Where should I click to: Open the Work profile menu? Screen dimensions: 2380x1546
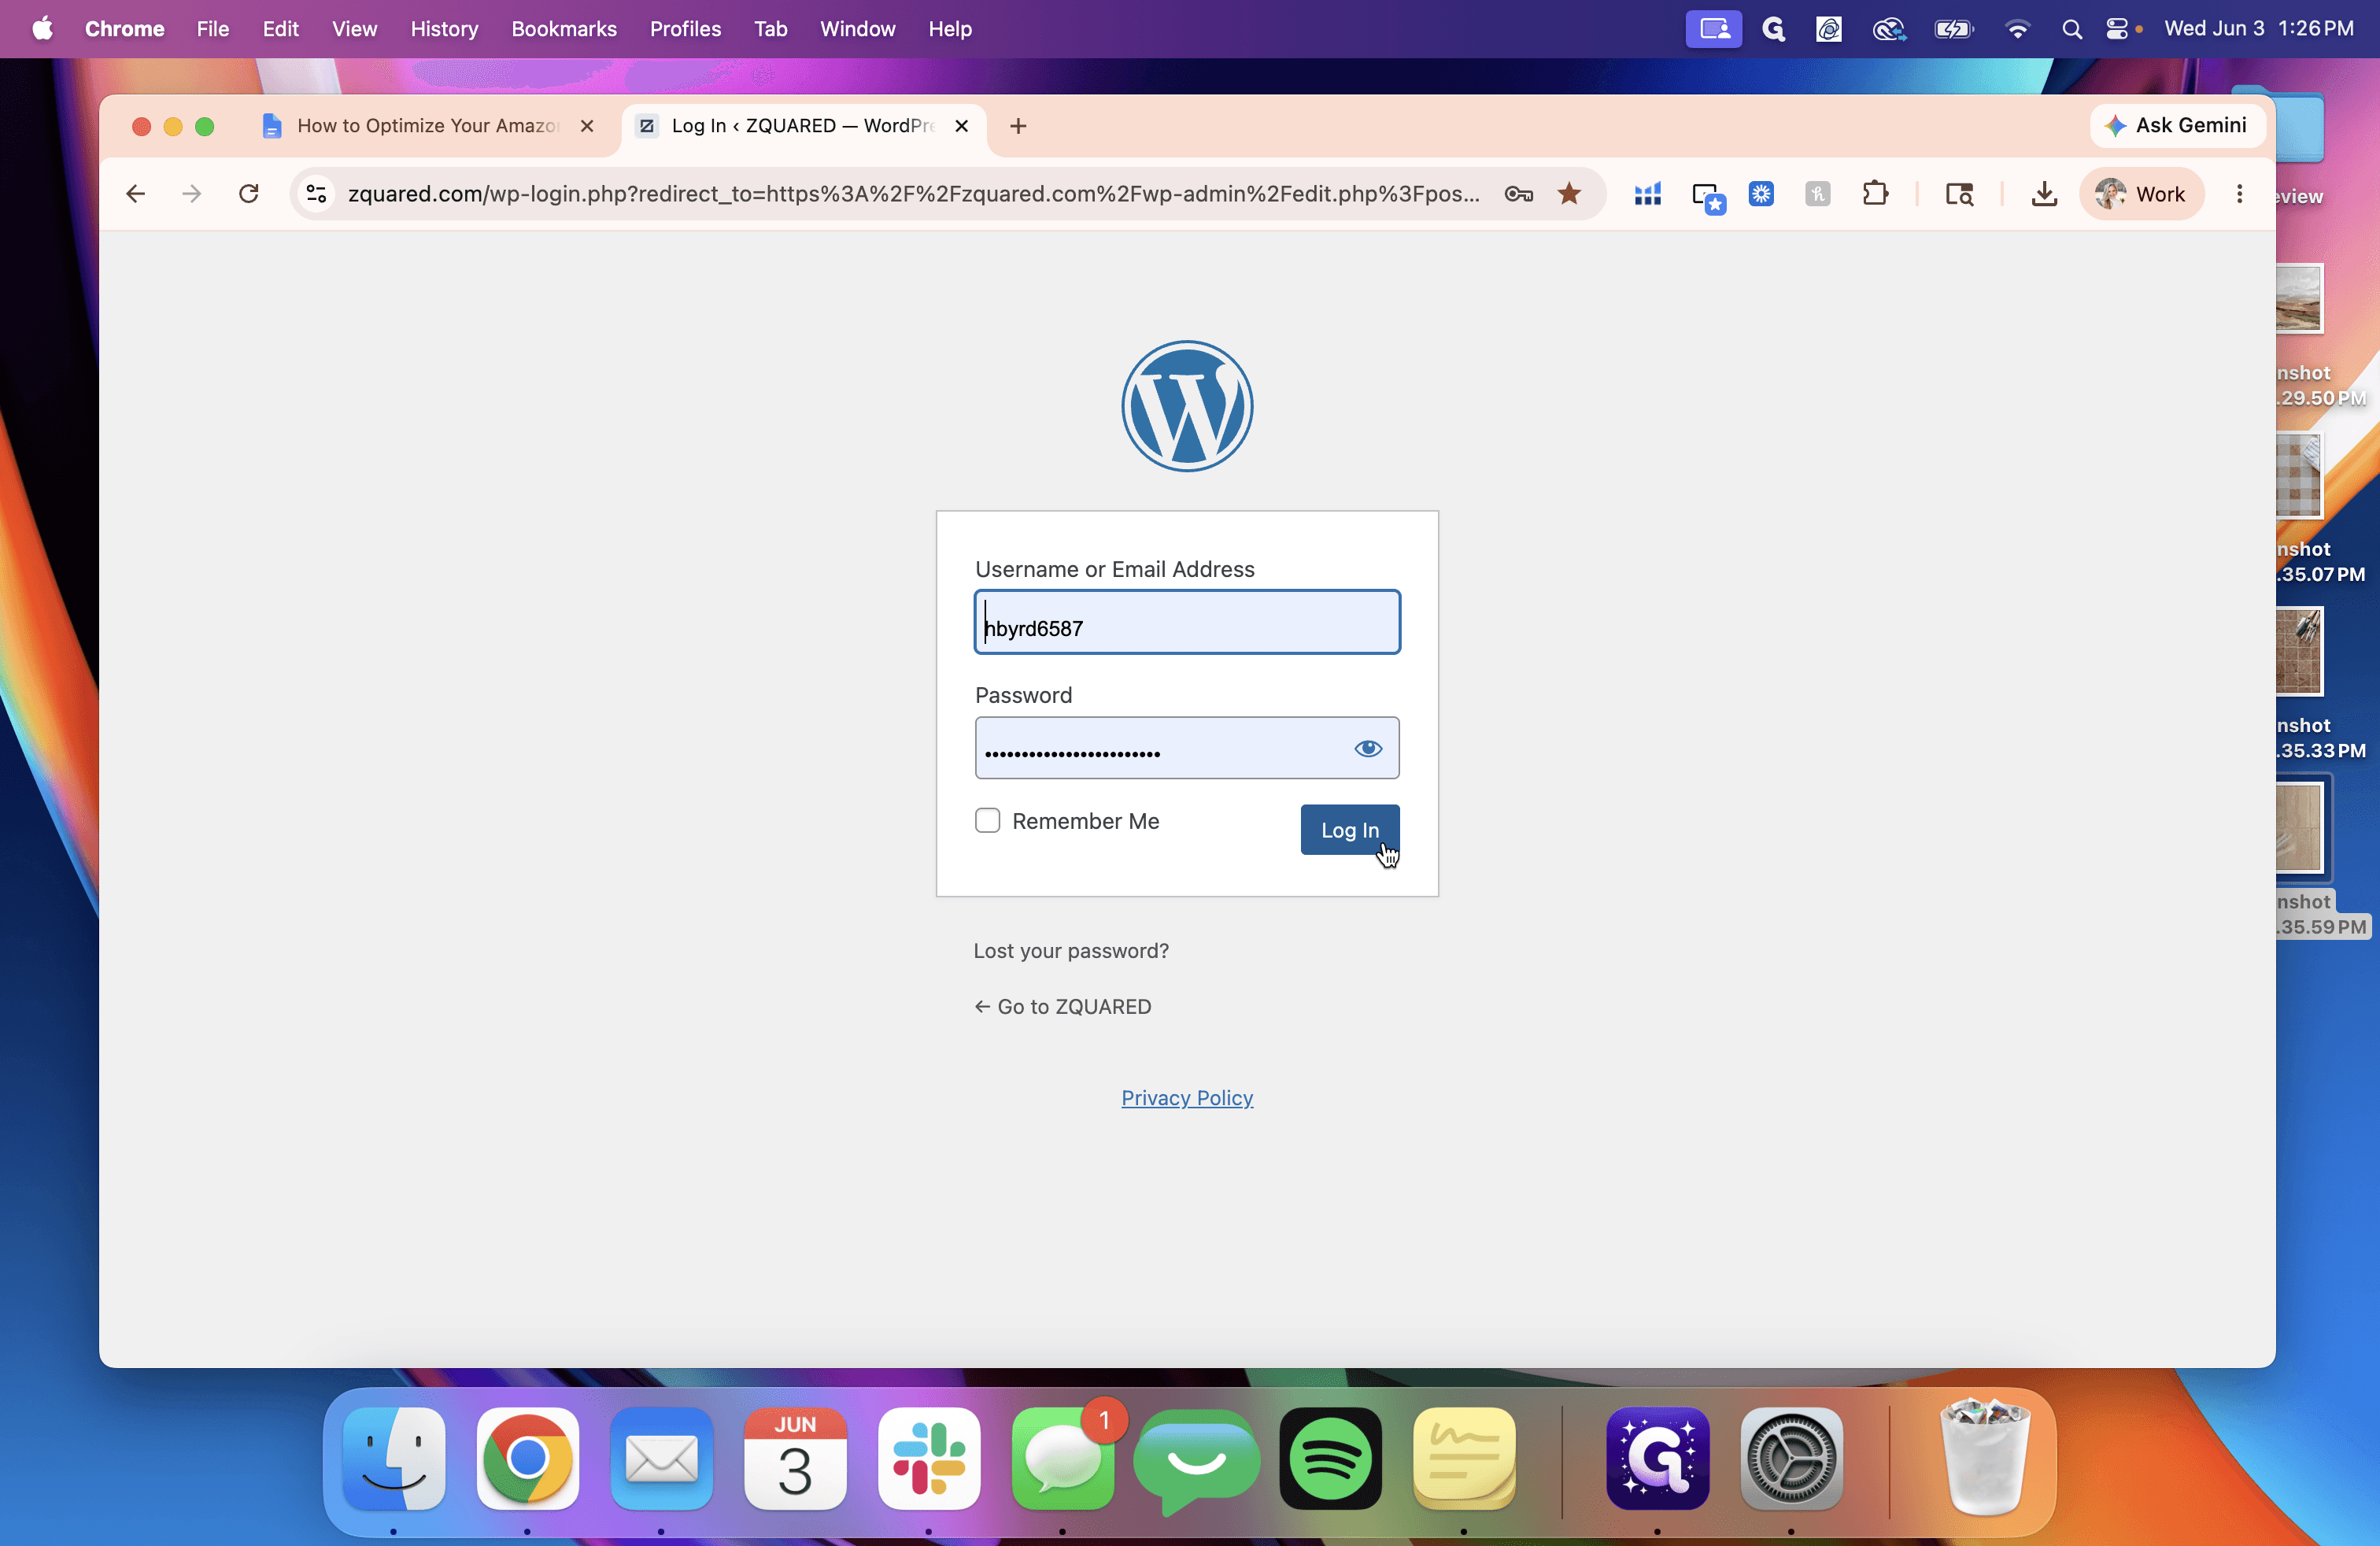(2141, 194)
